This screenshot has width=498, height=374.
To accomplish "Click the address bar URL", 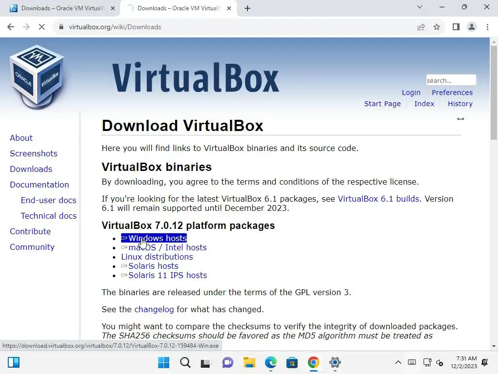I will [115, 27].
